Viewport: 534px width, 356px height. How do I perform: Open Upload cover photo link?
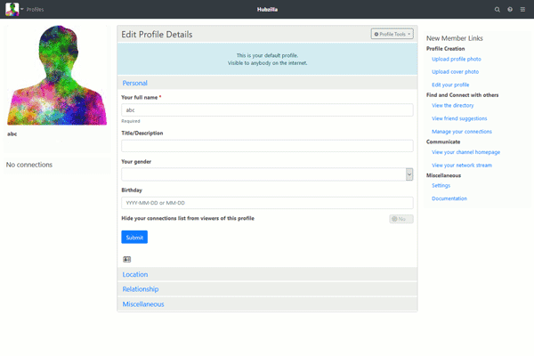coord(456,72)
